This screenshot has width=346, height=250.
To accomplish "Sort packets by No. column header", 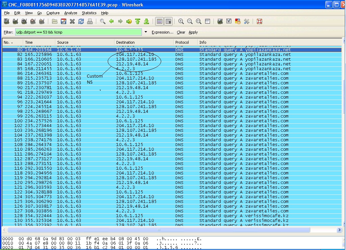I will point(13,42).
